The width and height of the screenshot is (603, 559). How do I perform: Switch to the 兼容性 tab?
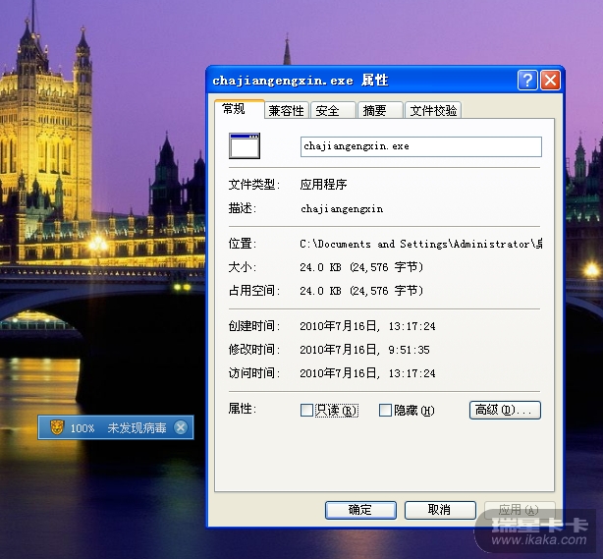coord(286,110)
